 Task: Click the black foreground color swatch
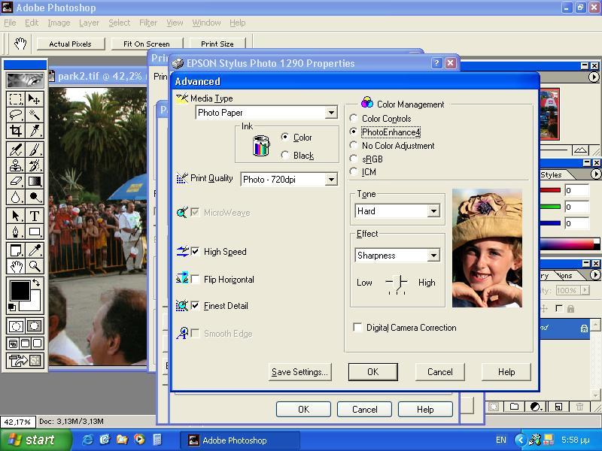point(20,290)
